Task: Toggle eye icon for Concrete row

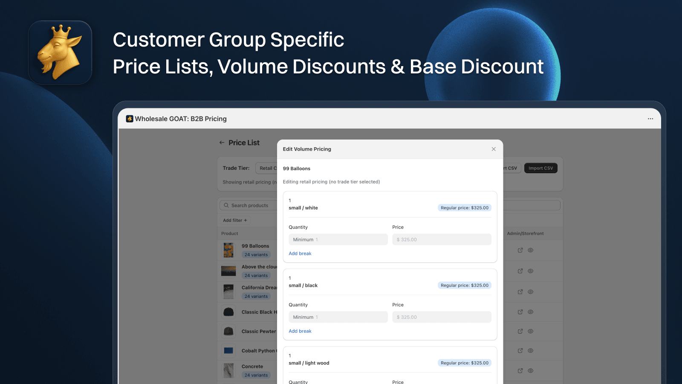Action: pyautogui.click(x=531, y=371)
